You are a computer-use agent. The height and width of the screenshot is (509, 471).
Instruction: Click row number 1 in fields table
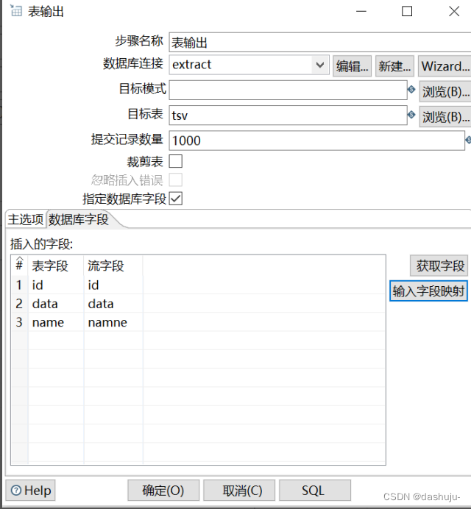click(x=19, y=285)
